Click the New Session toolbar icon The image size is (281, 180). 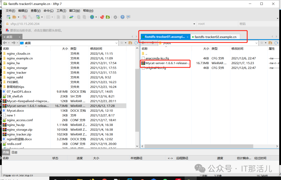(x=8, y=17)
